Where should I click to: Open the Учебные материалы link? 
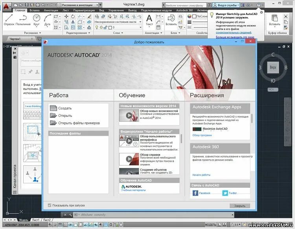point(133,190)
